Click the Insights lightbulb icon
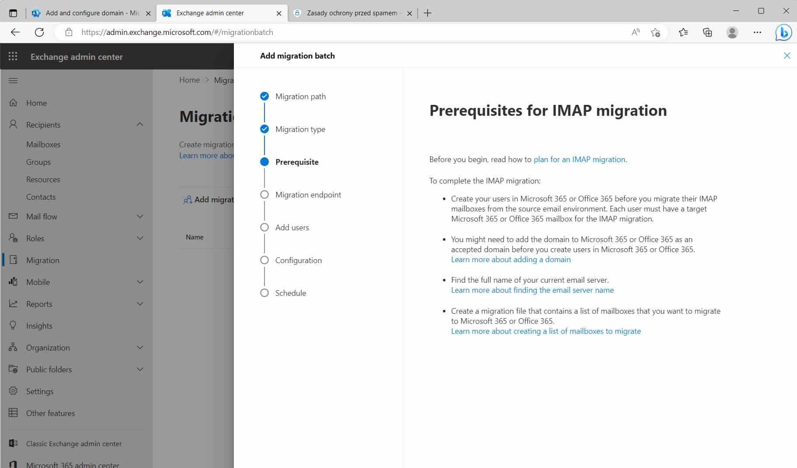Image resolution: width=797 pixels, height=468 pixels. [13, 326]
